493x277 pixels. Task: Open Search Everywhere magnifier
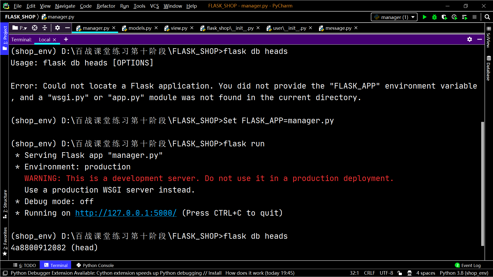click(487, 17)
